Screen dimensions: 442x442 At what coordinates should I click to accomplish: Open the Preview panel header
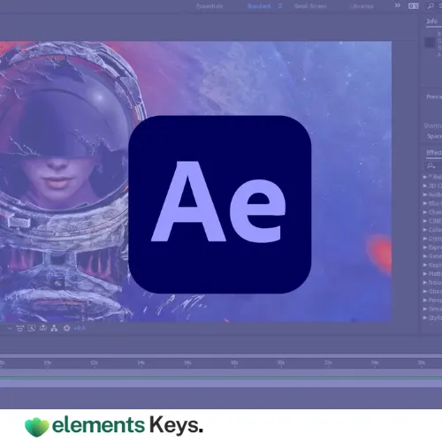point(434,96)
